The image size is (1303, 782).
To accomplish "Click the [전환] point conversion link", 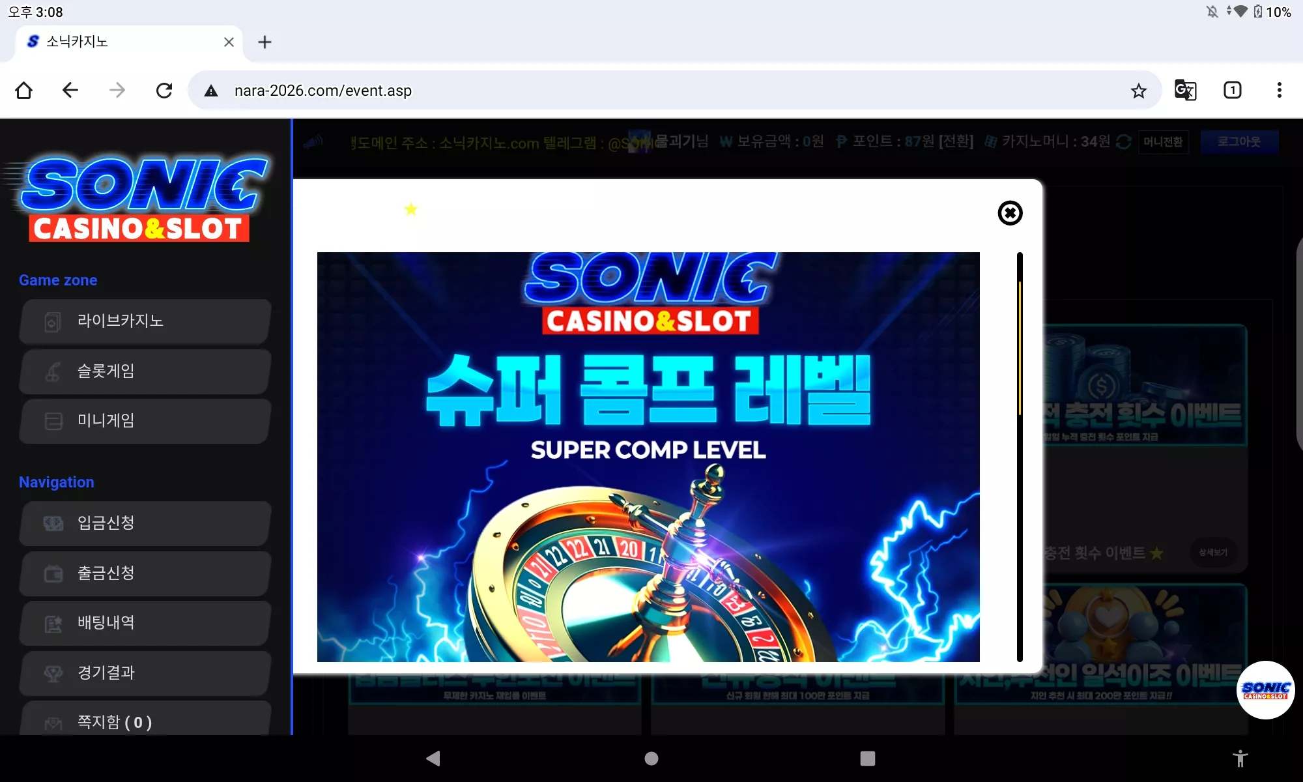I will 956,141.
